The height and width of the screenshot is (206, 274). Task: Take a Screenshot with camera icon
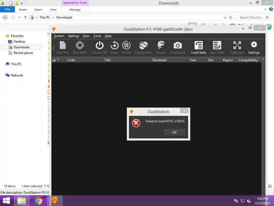178,47
